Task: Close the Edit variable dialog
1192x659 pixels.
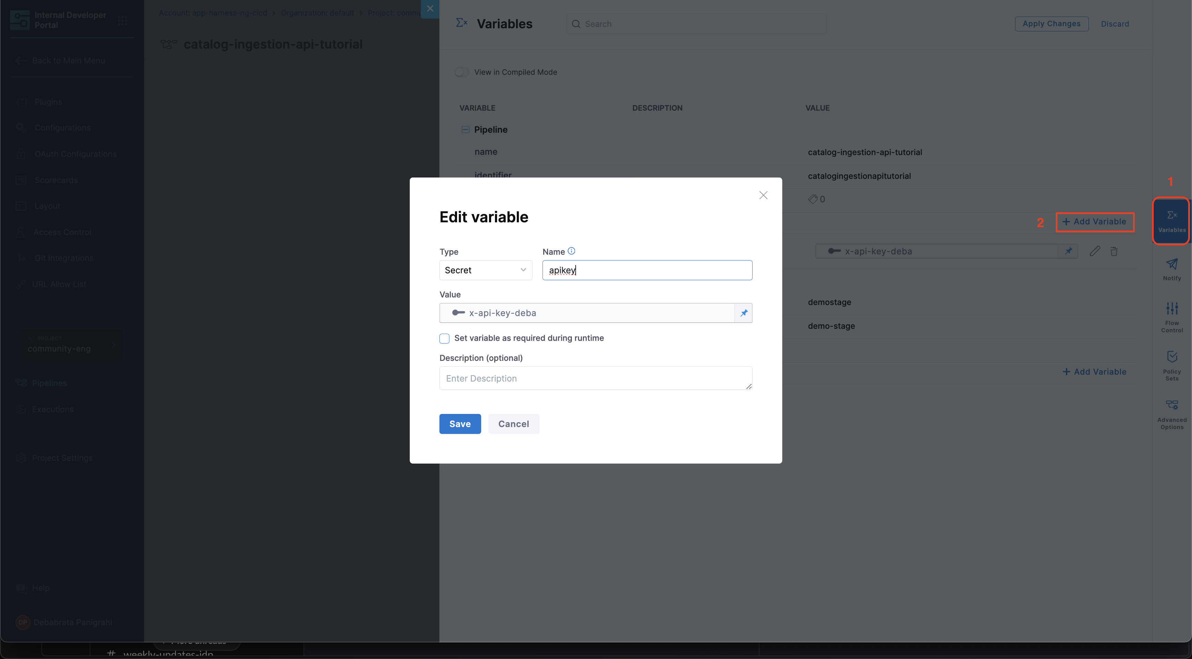Action: click(x=763, y=195)
